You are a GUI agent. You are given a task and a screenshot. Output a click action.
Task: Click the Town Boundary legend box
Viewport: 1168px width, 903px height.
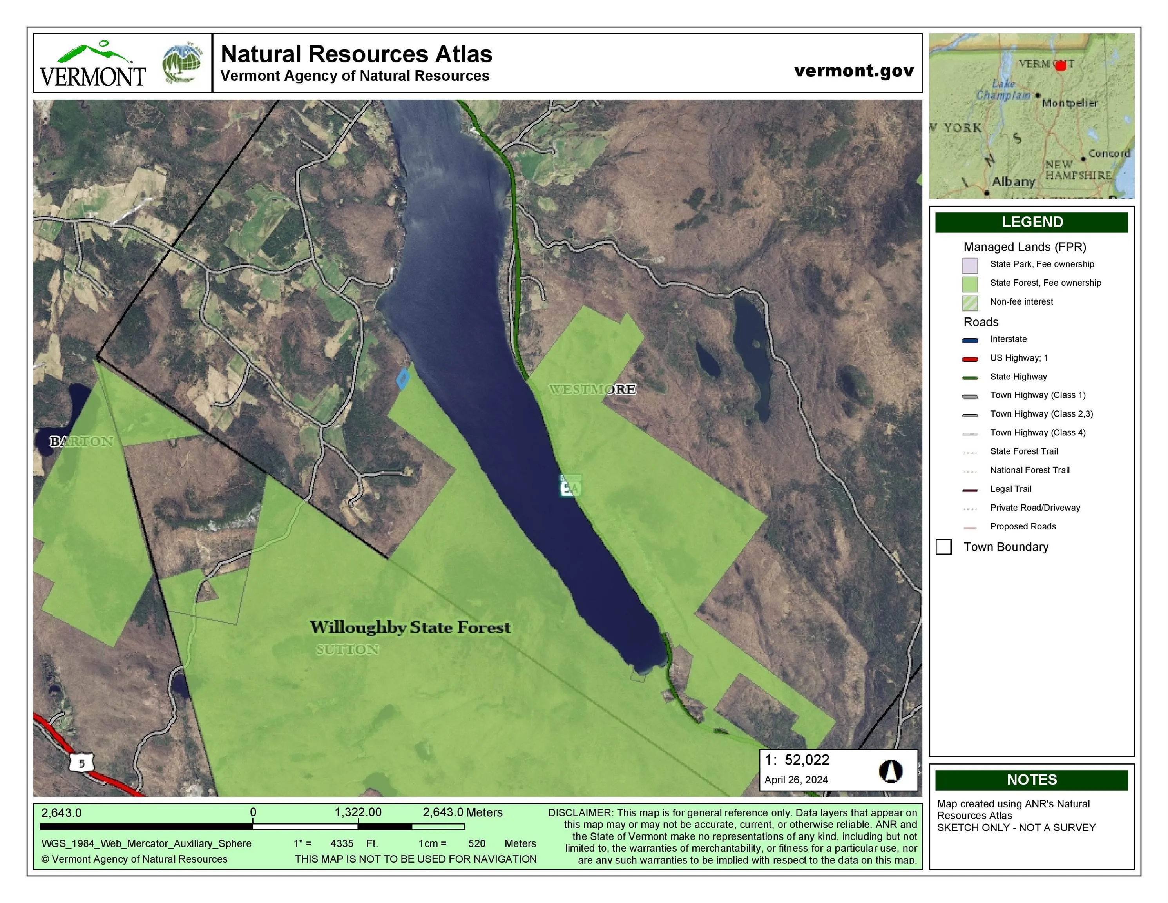[x=943, y=547]
